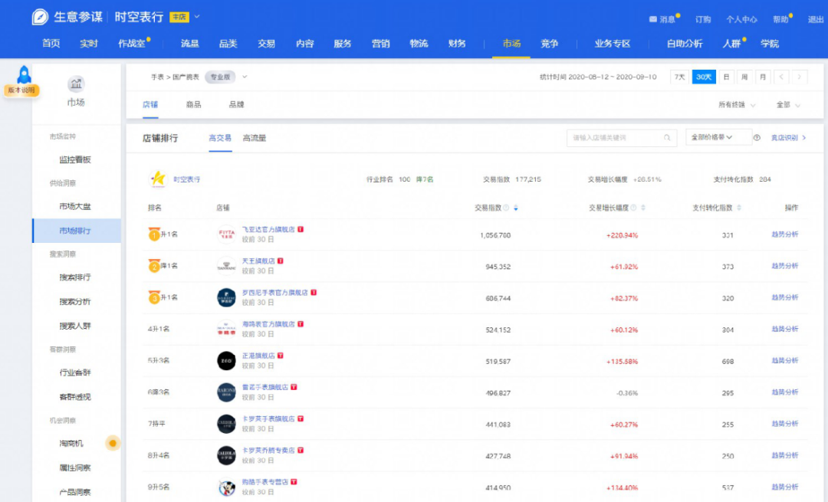The width and height of the screenshot is (828, 502).
Task: Switch granularity to 日
Action: tap(727, 77)
